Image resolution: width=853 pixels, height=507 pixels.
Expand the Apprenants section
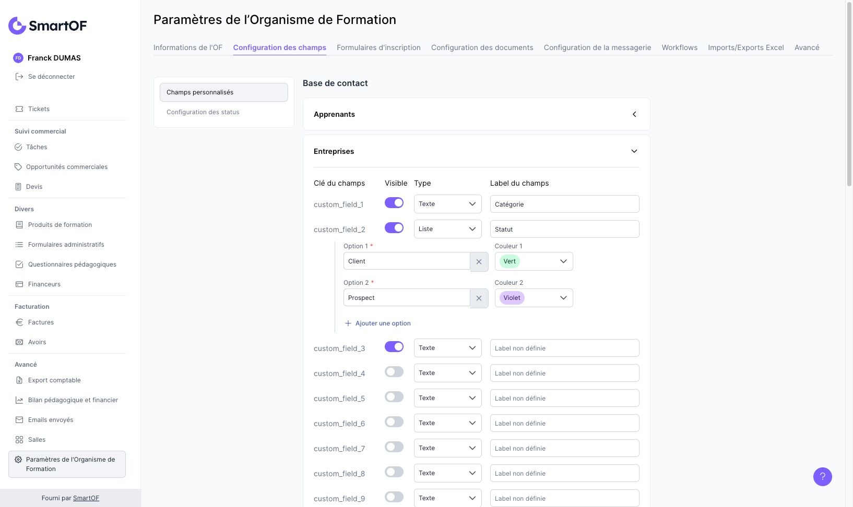634,114
